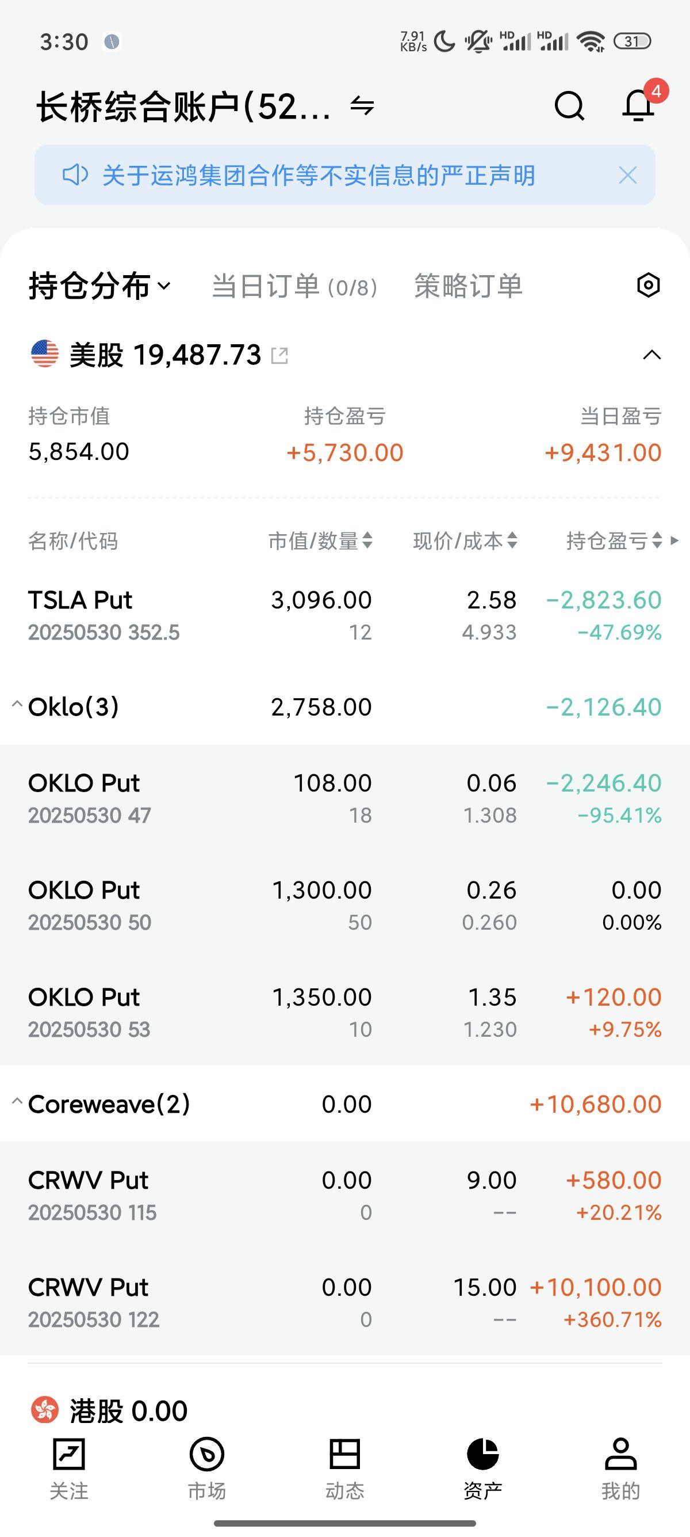Screen dimensions: 690x1537
Task: Open the hexagon settings icon
Action: 647,285
